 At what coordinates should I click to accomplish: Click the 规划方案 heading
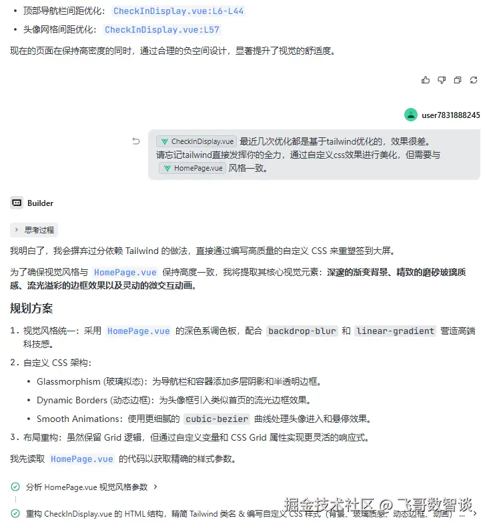pyautogui.click(x=31, y=308)
